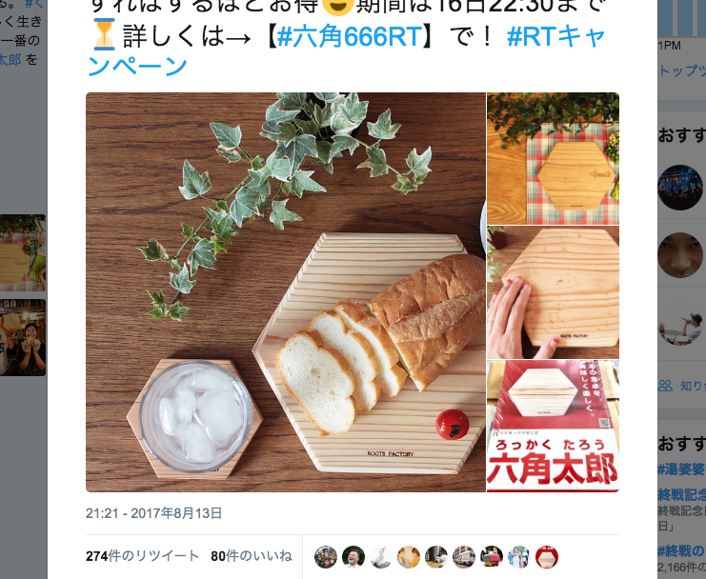Click the tweet timestamp 21:21 - 2017年8月13日
Image resolution: width=706 pixels, height=579 pixels.
[x=154, y=513]
